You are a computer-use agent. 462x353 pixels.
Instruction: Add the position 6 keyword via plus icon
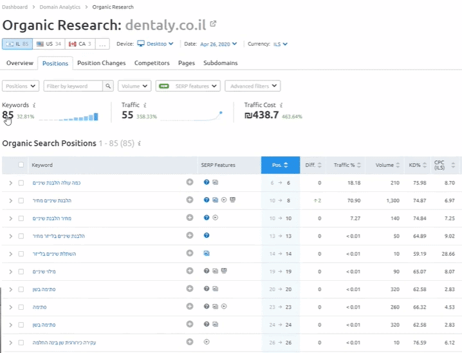tap(190, 182)
